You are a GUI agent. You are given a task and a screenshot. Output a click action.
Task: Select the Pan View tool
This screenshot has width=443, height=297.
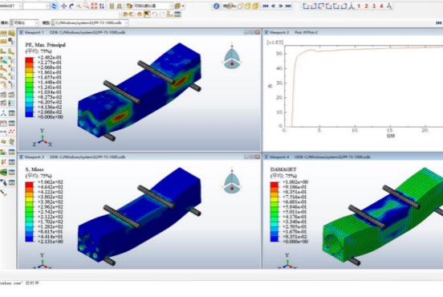point(63,6)
